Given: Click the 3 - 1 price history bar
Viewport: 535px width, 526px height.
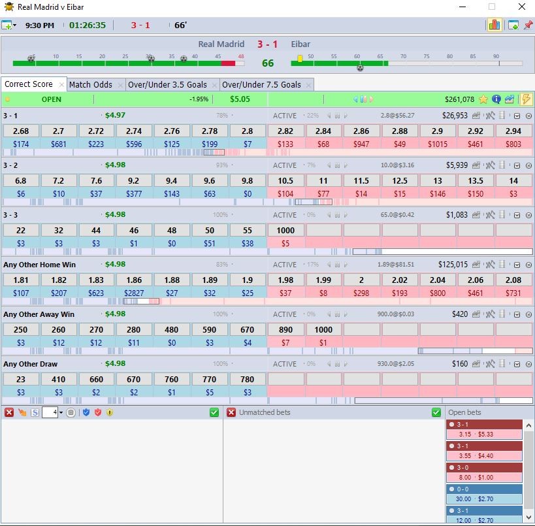Looking at the screenshot, I should point(268,152).
